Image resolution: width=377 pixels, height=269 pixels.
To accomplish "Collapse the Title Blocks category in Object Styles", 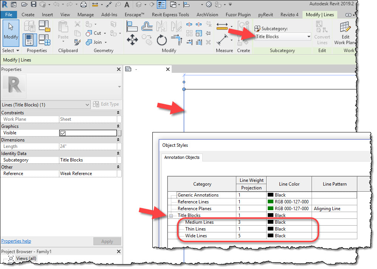I will (x=172, y=215).
